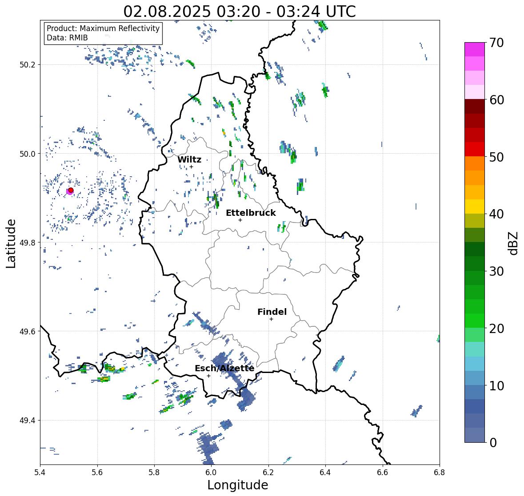Image resolution: width=524 pixels, height=496 pixels.
Task: Click the Findel station label
Action: [272, 312]
